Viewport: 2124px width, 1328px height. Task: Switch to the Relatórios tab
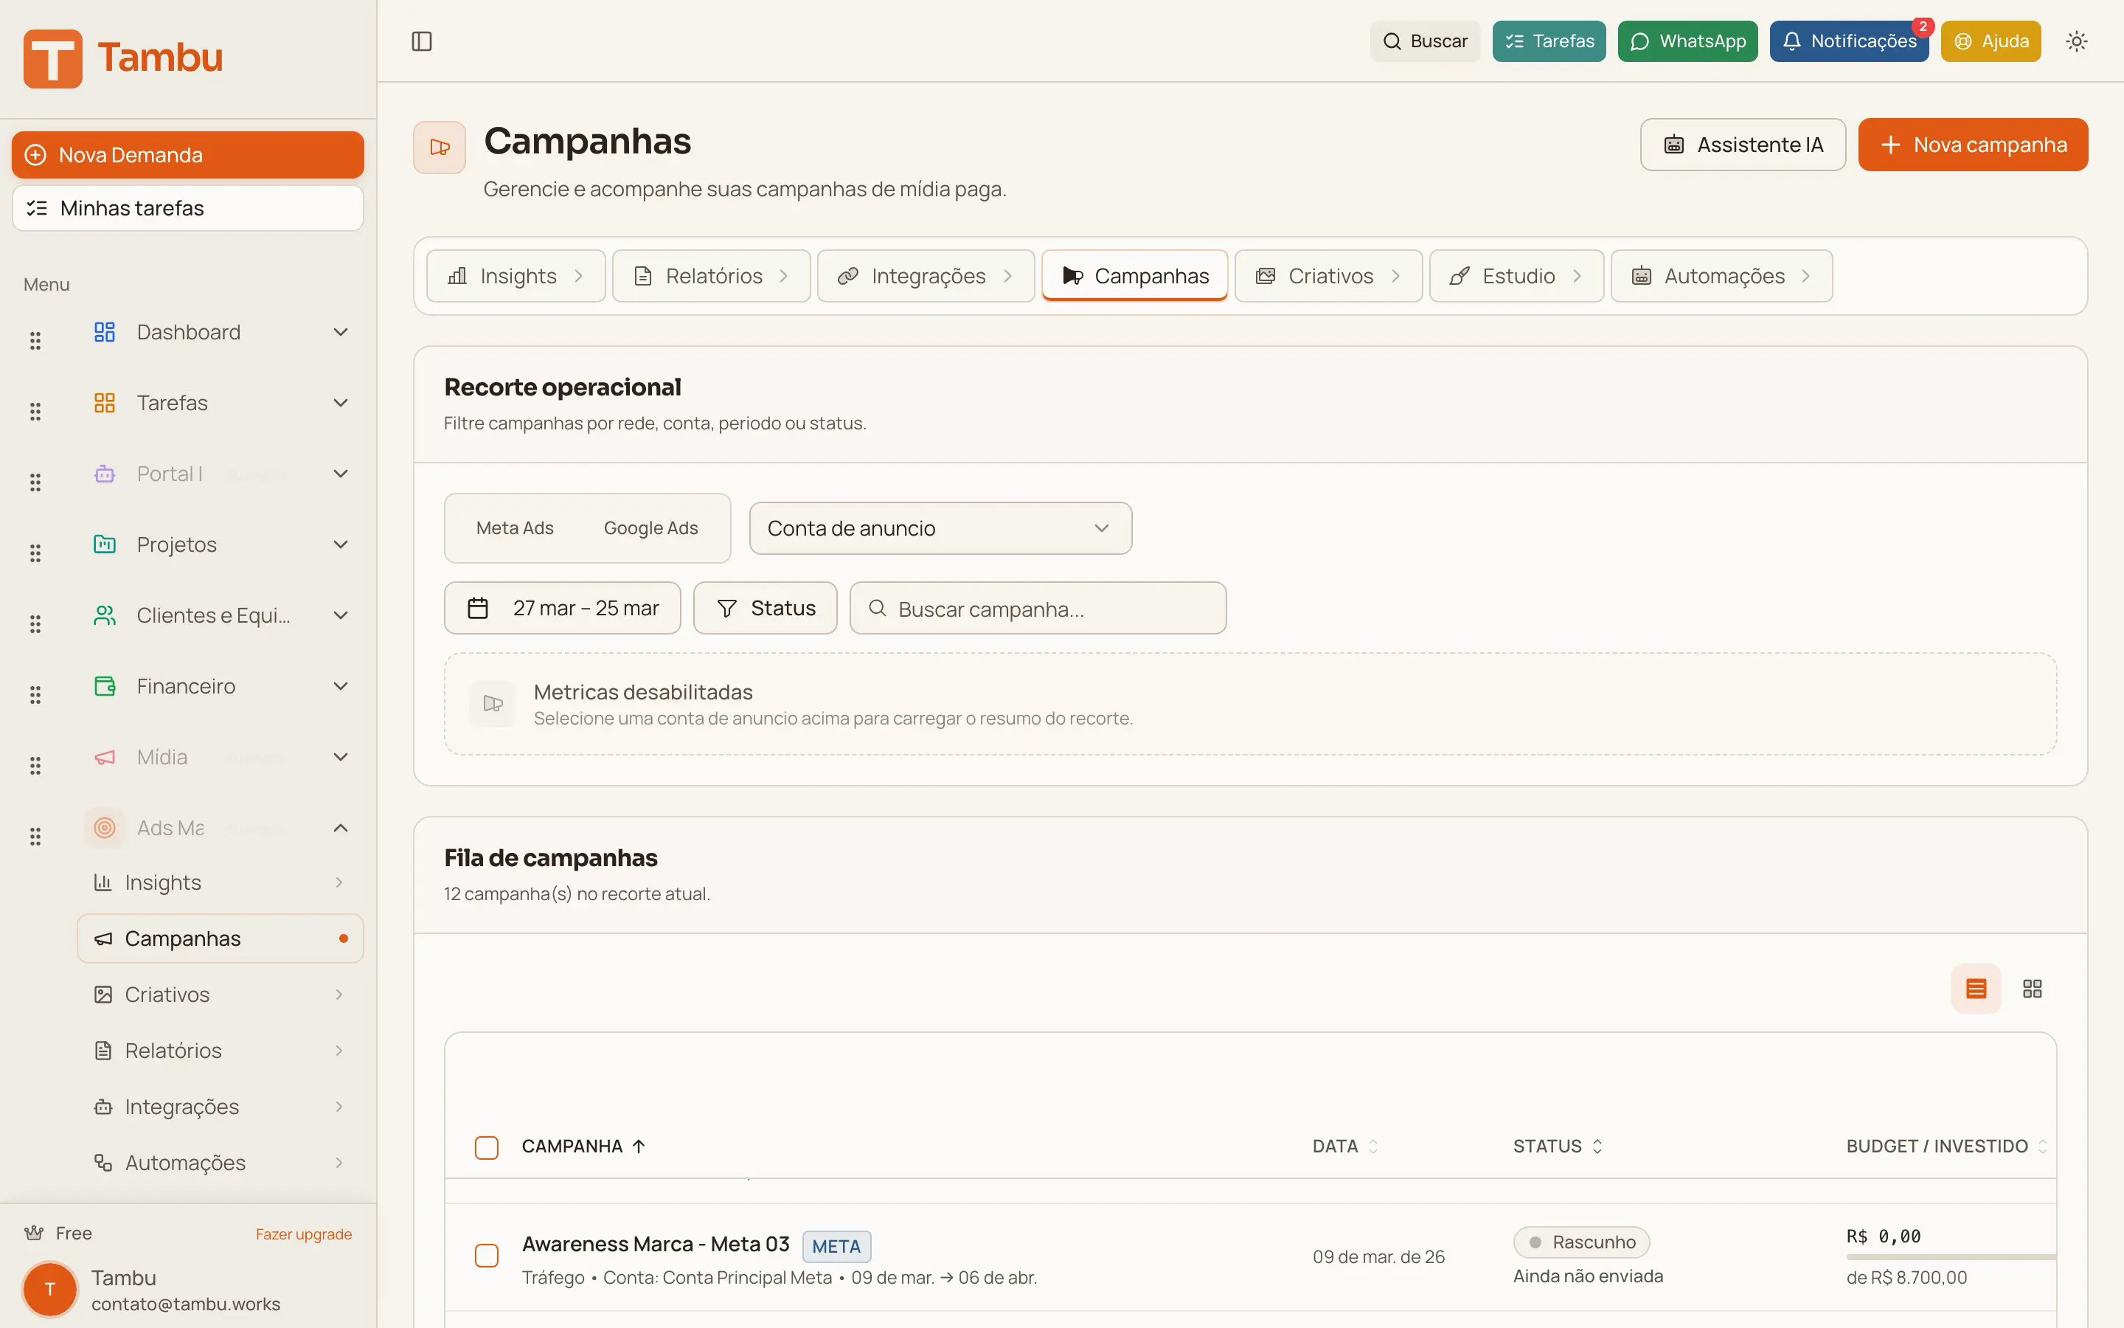click(711, 275)
